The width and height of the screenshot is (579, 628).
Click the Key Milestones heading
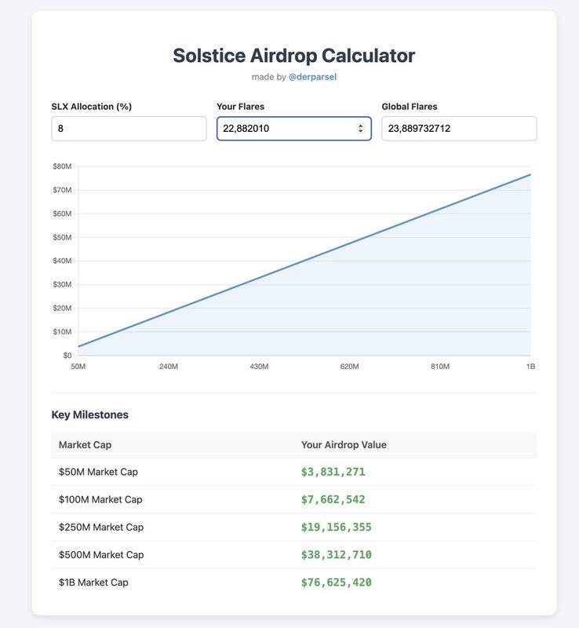point(90,414)
